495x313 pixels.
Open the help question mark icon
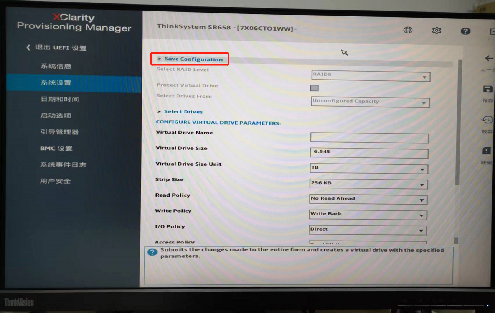(465, 31)
